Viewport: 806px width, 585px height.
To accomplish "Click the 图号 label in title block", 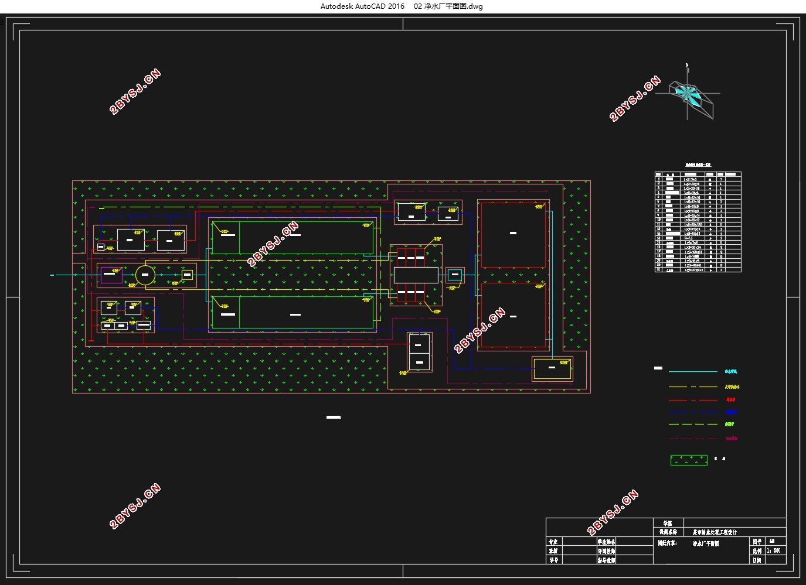I will tap(757, 542).
